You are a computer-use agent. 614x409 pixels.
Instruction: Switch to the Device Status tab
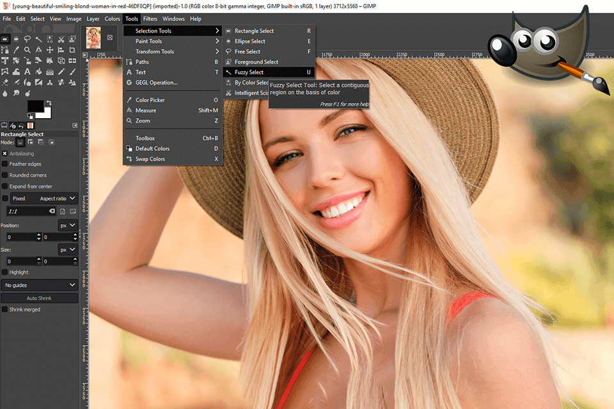point(13,126)
